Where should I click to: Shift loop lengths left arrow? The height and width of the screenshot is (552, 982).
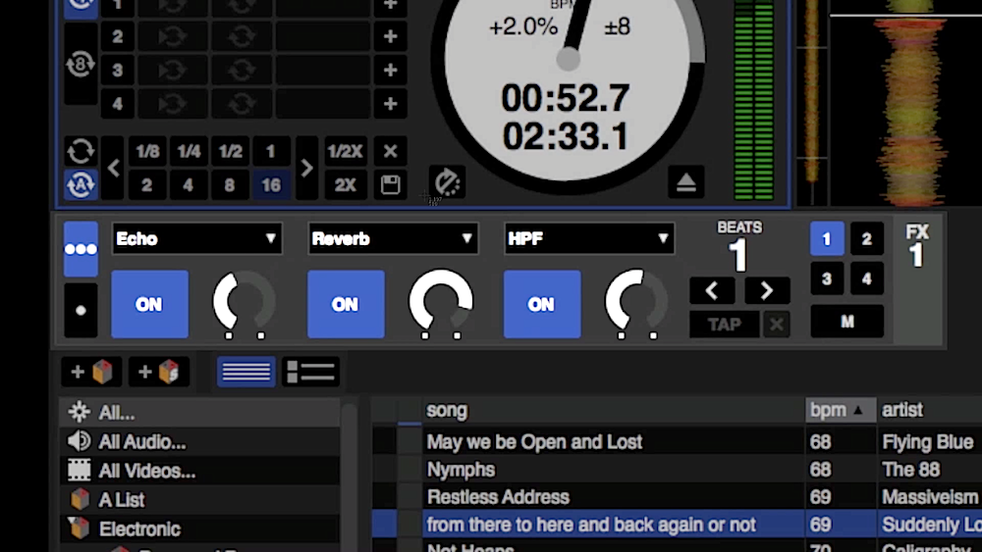pyautogui.click(x=113, y=168)
